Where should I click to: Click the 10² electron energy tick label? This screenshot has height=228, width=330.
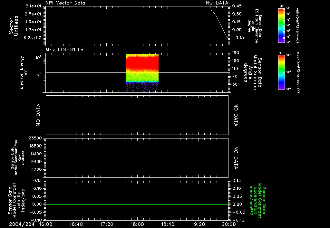[38, 57]
